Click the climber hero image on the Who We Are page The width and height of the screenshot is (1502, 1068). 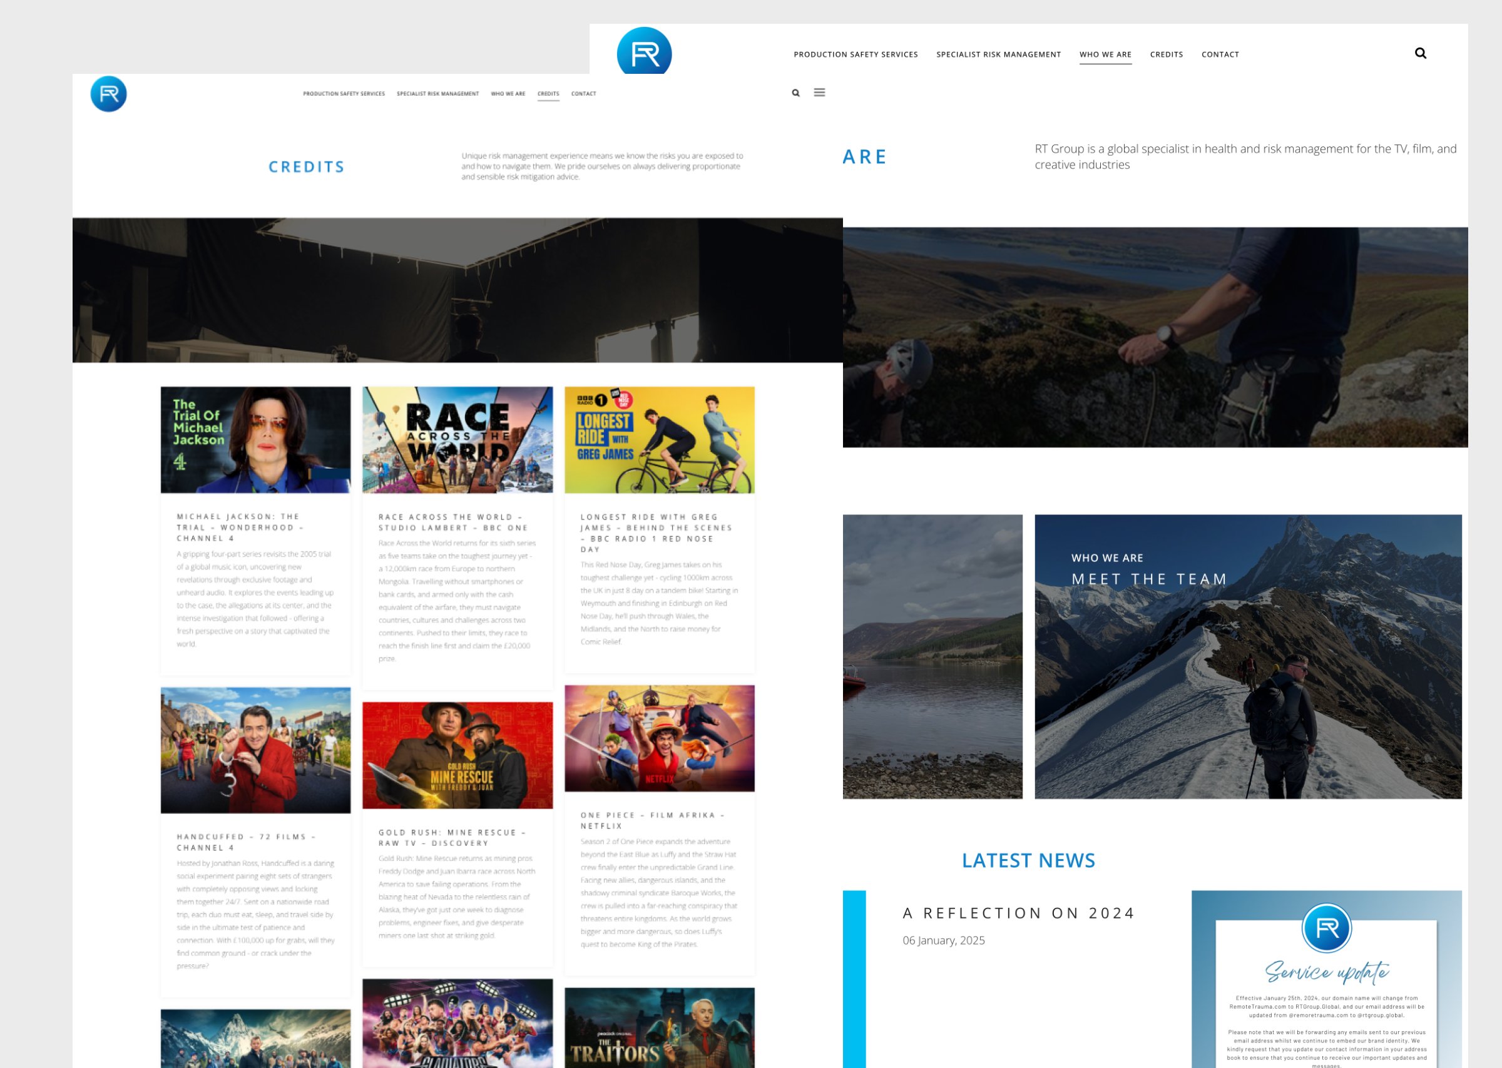(1155, 337)
